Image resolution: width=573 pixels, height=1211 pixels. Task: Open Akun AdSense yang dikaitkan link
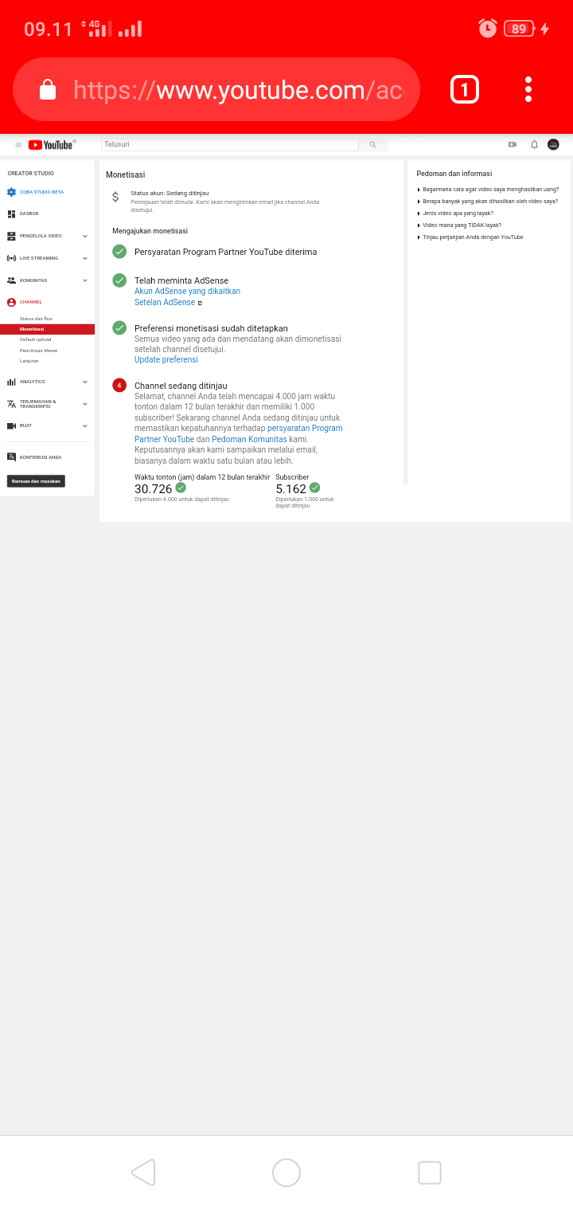pos(187,292)
